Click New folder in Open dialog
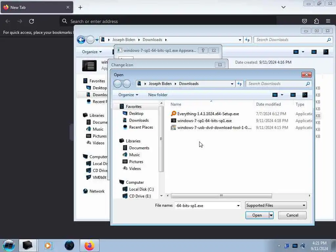This screenshot has width=336, height=252. click(158, 95)
